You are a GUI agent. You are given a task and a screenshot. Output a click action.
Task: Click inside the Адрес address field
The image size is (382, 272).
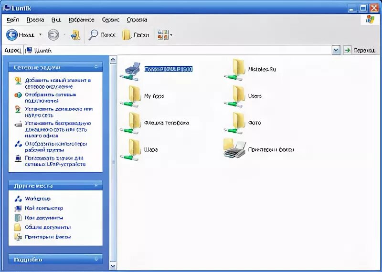pos(178,51)
